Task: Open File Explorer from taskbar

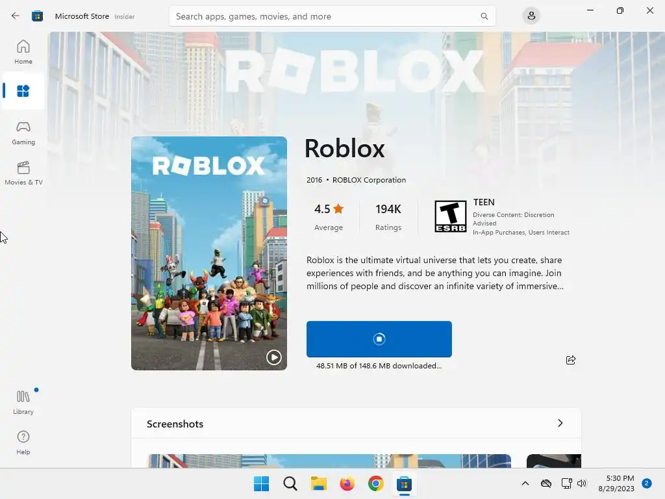Action: click(318, 483)
